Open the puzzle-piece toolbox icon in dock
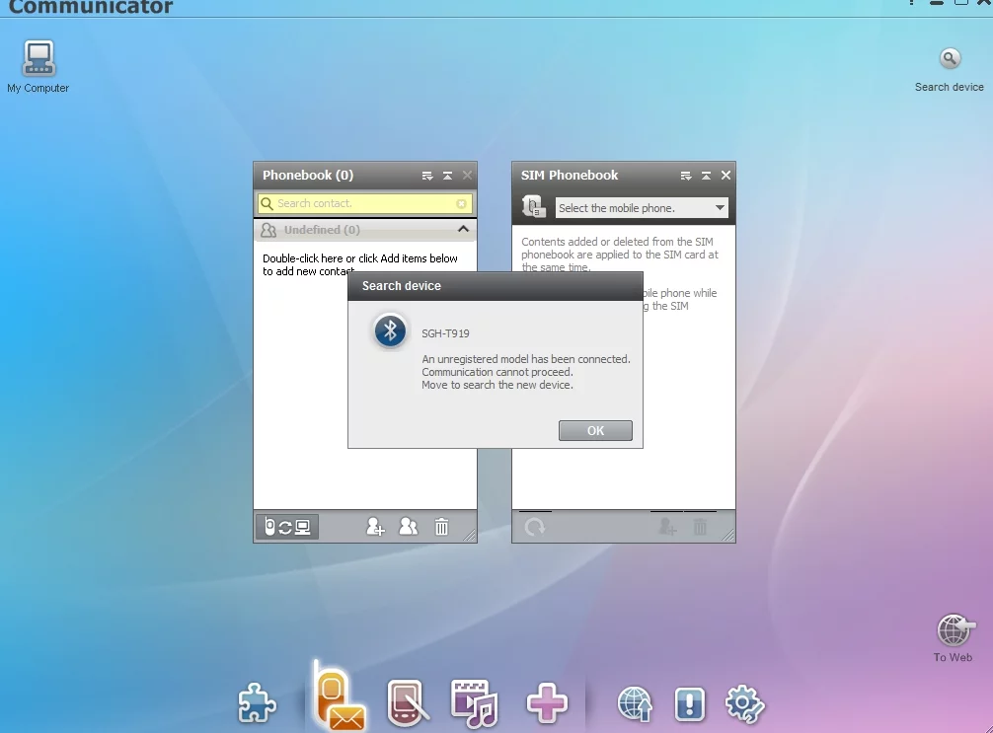This screenshot has width=993, height=733. 258,703
